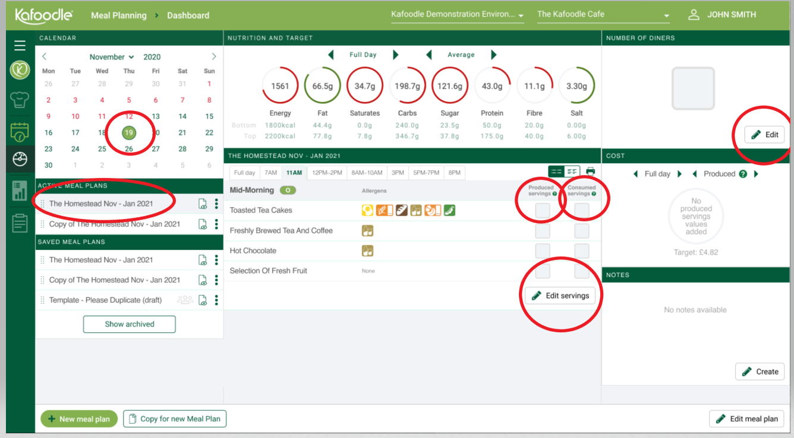This screenshot has height=438, width=794.
Task: Click the Kafoodle heart logo sidebar icon
Action: (20, 70)
